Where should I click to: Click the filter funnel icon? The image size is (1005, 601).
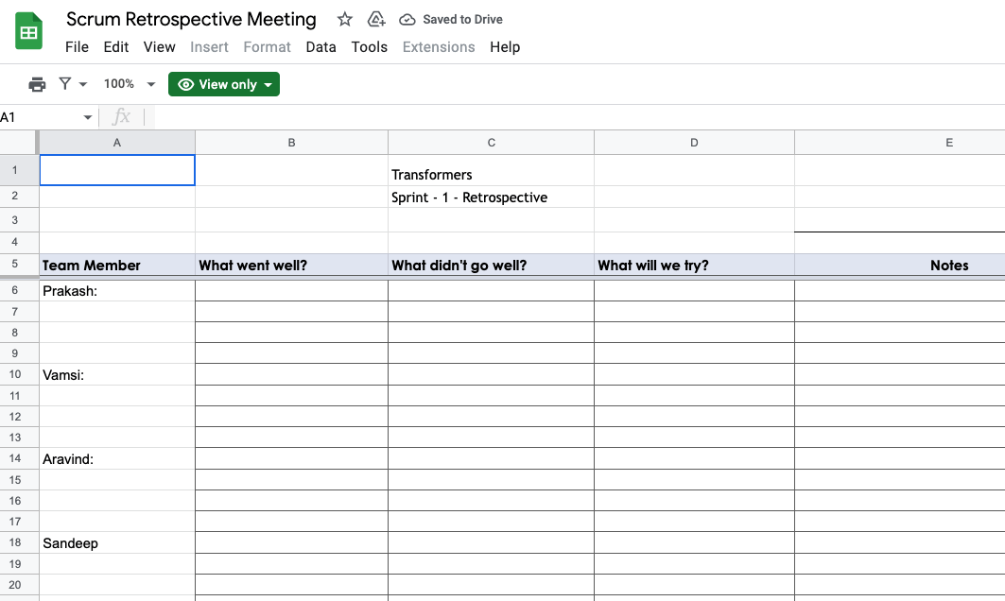(x=65, y=84)
